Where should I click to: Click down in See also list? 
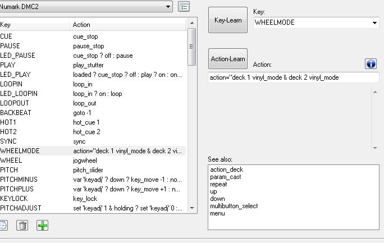click(217, 199)
